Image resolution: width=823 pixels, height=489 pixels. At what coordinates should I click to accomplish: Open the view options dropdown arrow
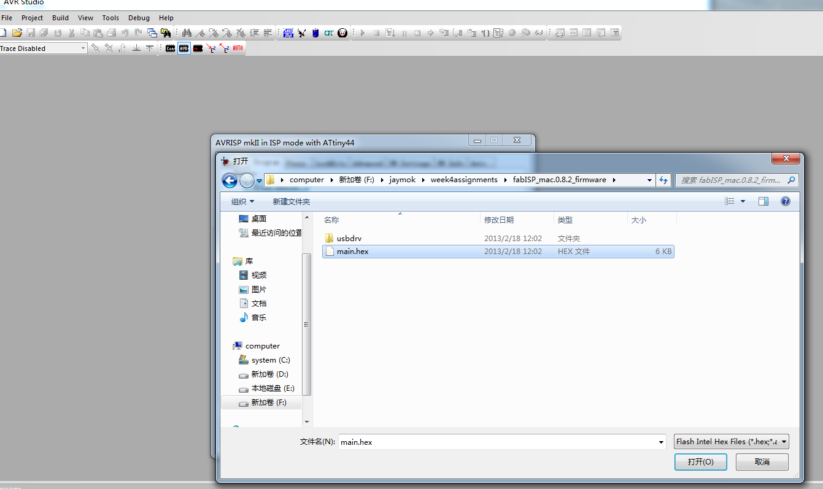click(x=743, y=201)
